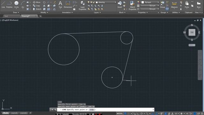Expand the Groups panel
Viewport: 204px width, 115px height.
click(x=164, y=12)
